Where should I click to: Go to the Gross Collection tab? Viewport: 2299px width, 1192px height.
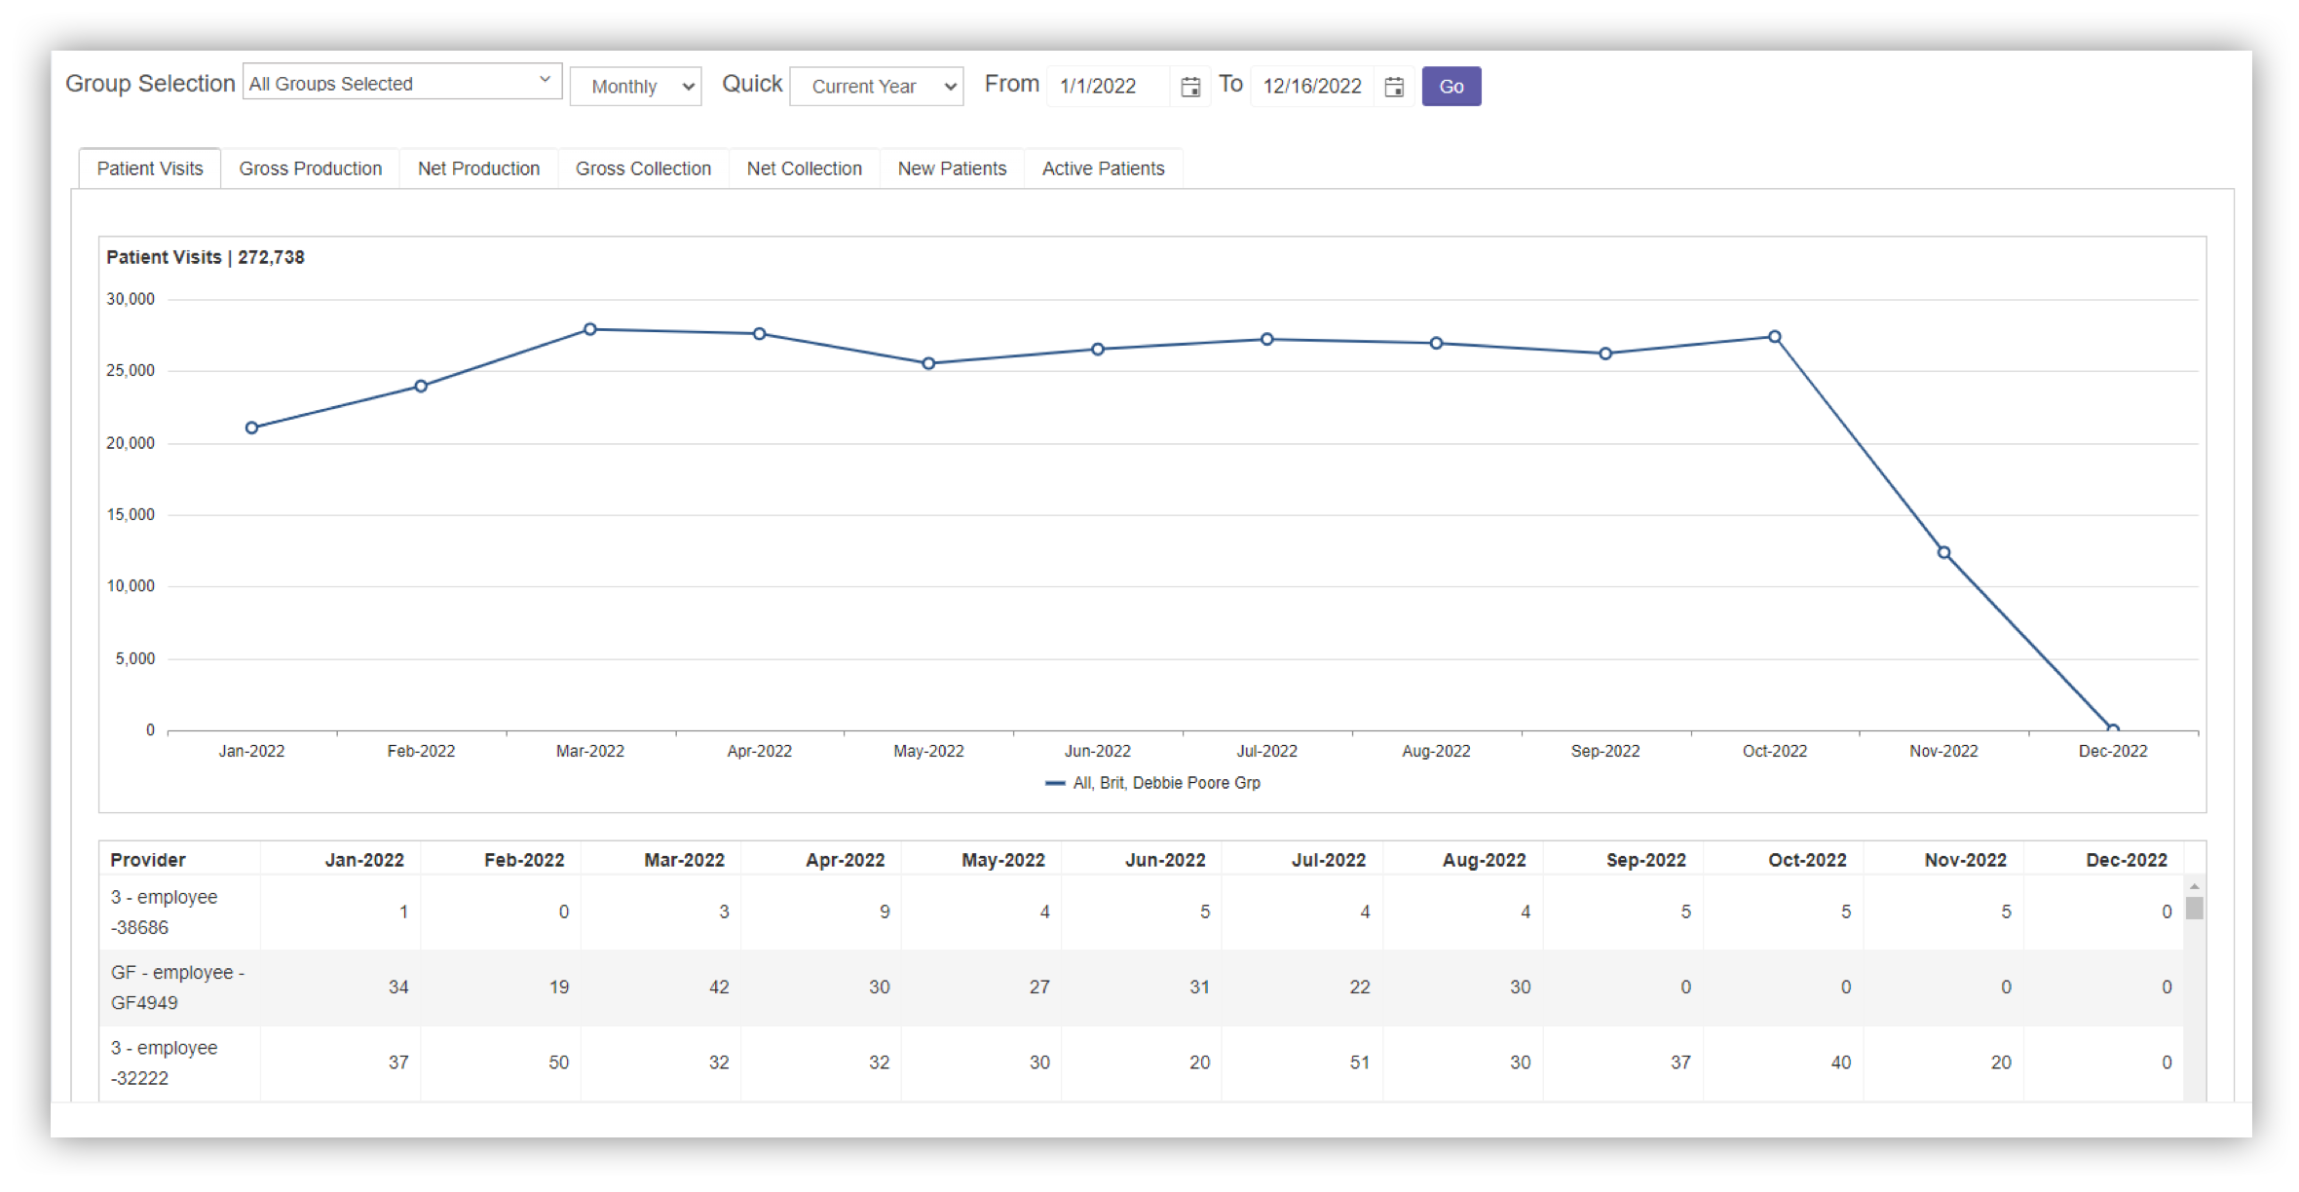(643, 168)
